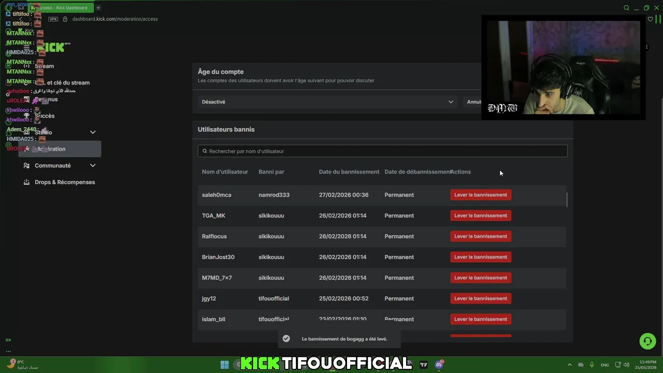Viewport: 663px width, 373px height.
Task: Focus the Rechercher par nom d'utilisateur field
Action: click(x=382, y=151)
